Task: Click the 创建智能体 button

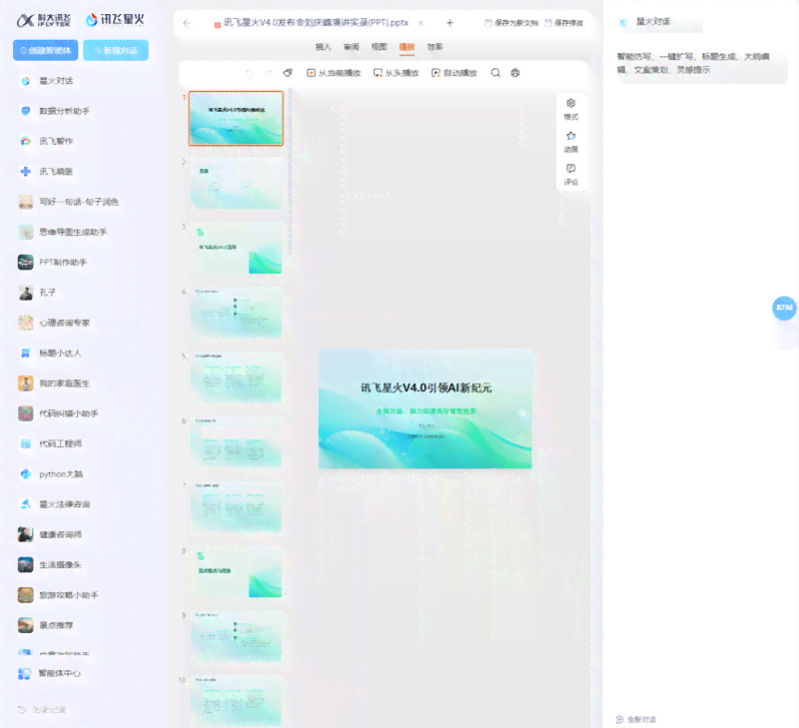Action: point(45,51)
